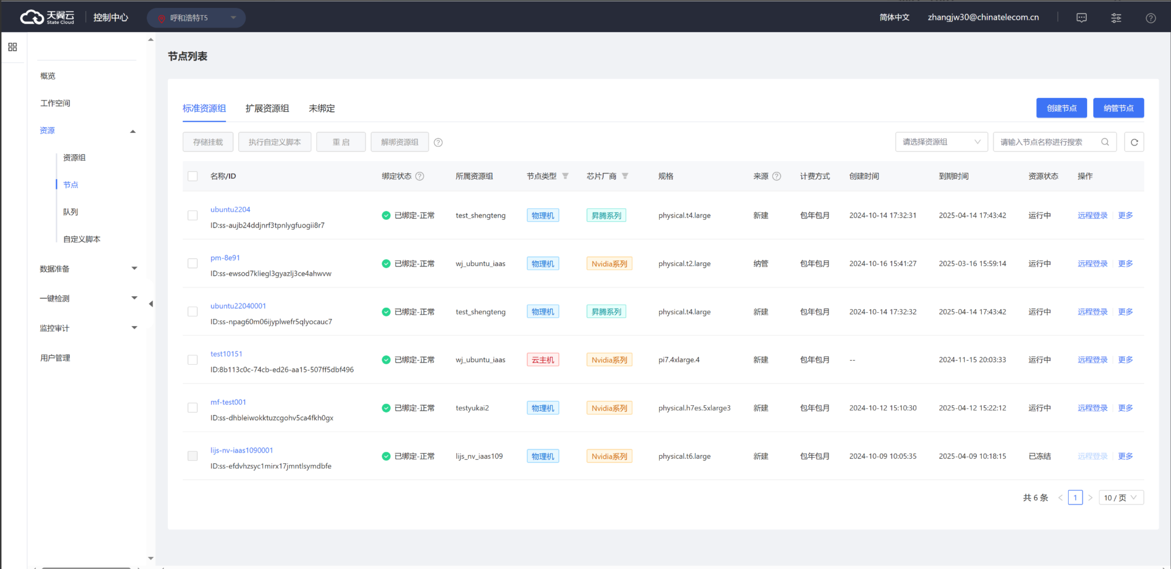Screen dimensions: 1171x569
Task: Click help icon beside 解绑资源组 button
Action: (x=438, y=142)
